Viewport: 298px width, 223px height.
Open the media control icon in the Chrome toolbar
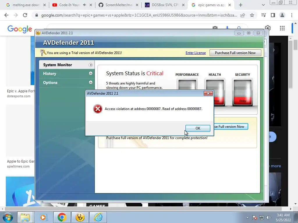tap(263, 15)
